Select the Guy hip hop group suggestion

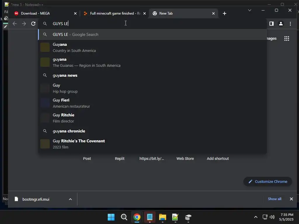click(x=152, y=88)
